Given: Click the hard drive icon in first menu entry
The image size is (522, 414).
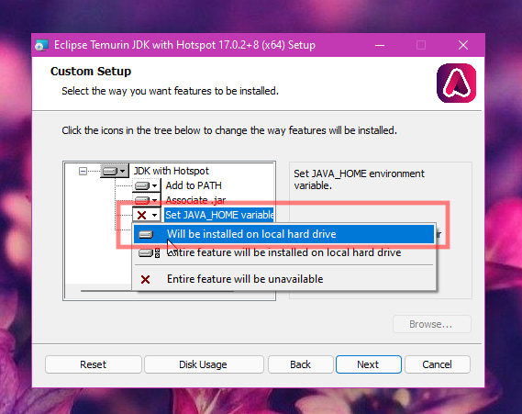Looking at the screenshot, I should click(146, 234).
